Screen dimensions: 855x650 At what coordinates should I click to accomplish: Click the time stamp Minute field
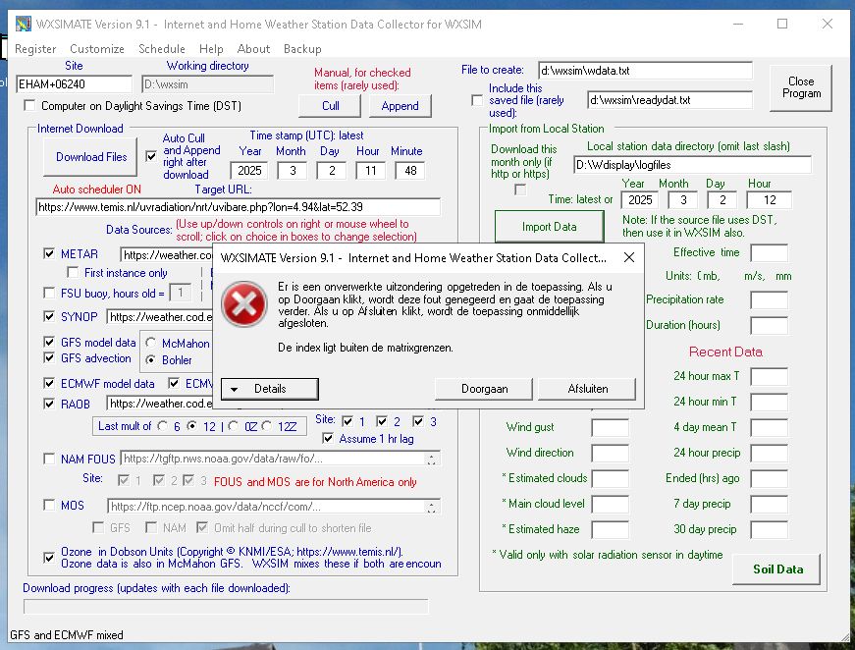click(x=410, y=171)
